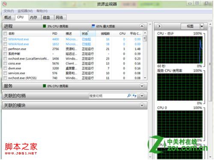This screenshot has height=160, width=214.
Task: Check the csrss.exe checkbox
Action: (5, 63)
